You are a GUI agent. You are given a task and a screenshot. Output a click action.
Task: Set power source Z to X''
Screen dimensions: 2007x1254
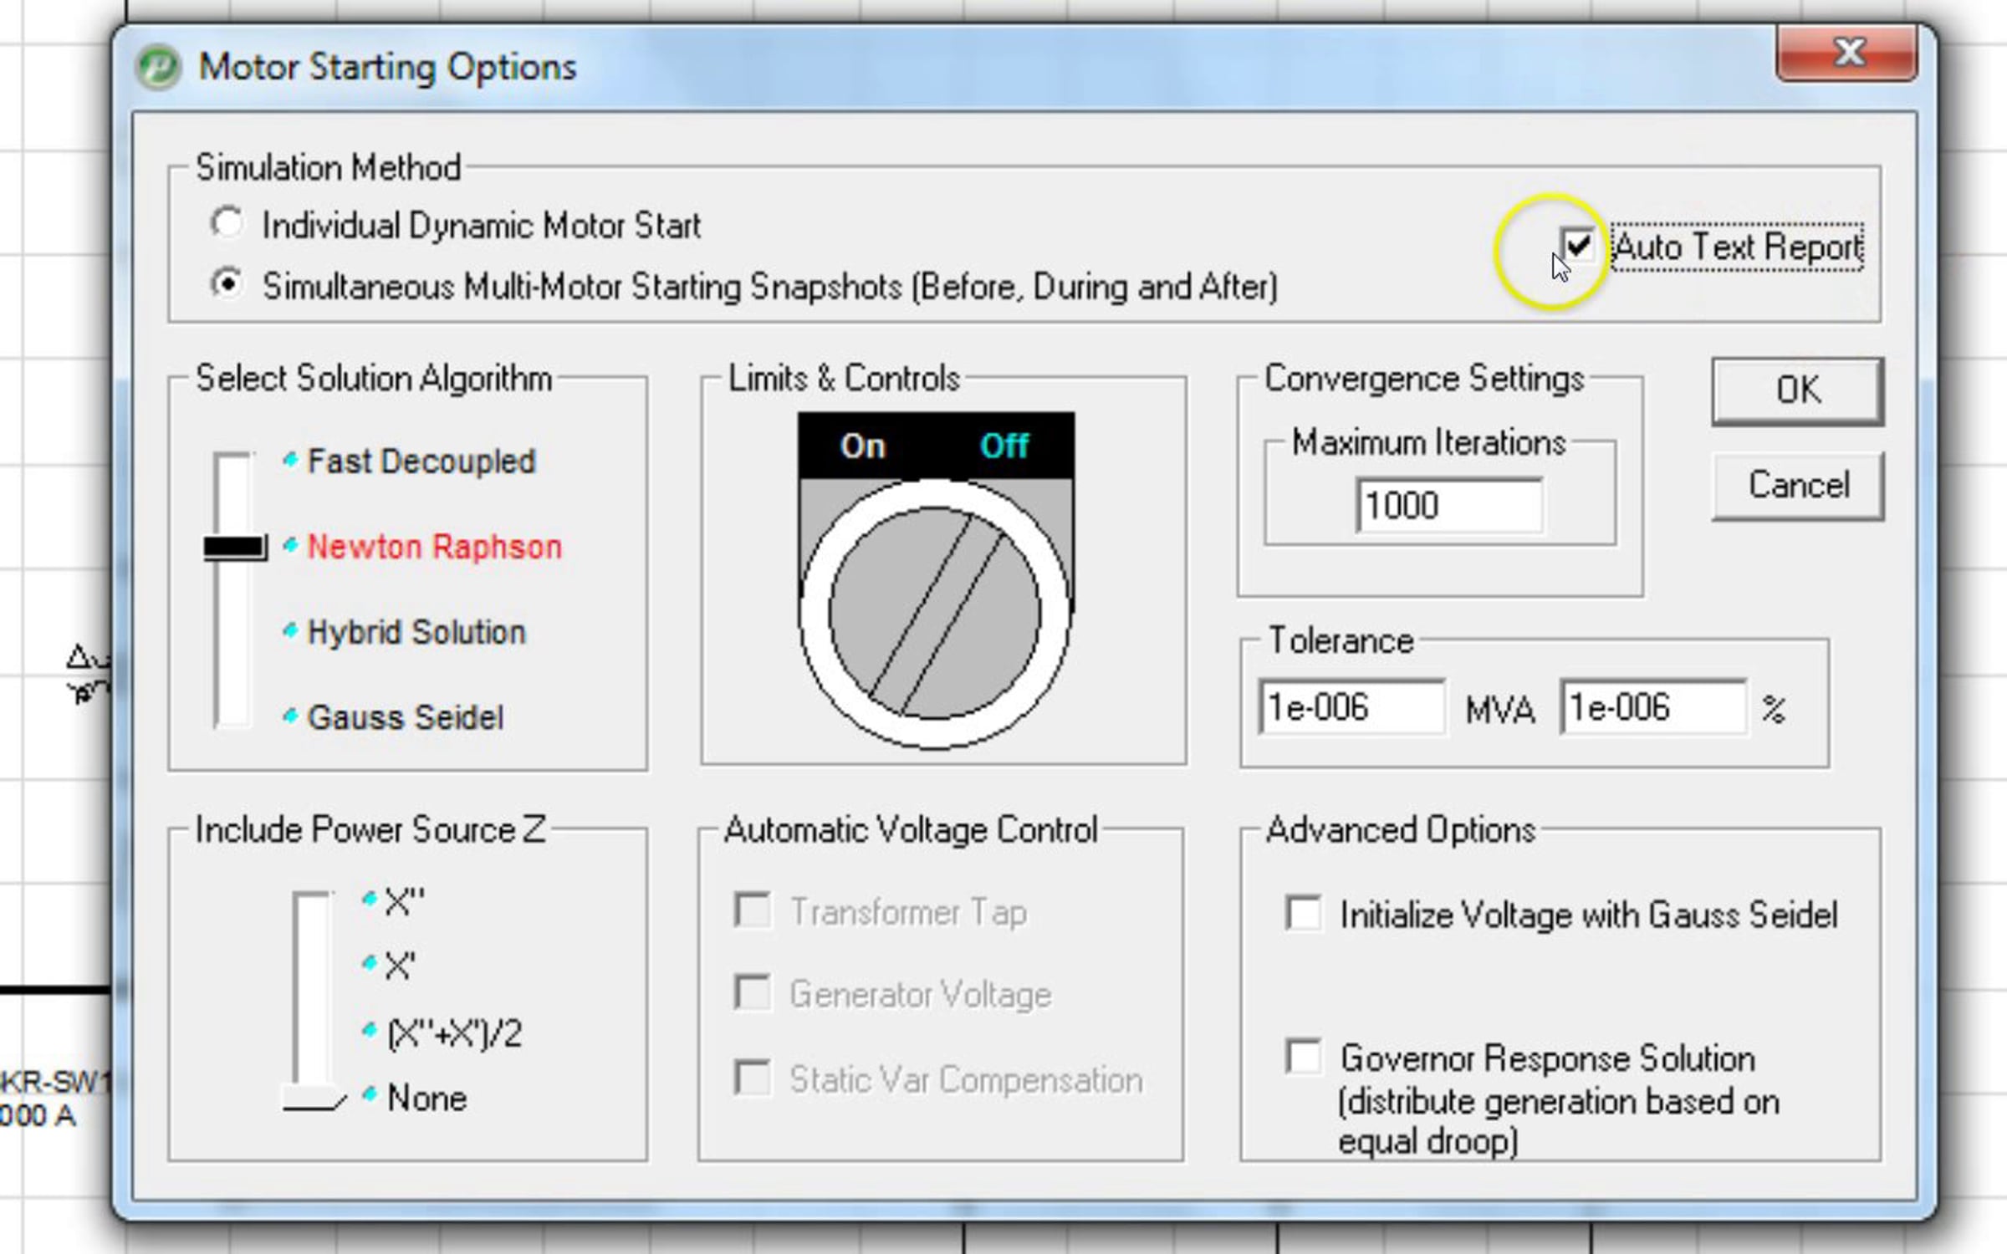[x=403, y=901]
